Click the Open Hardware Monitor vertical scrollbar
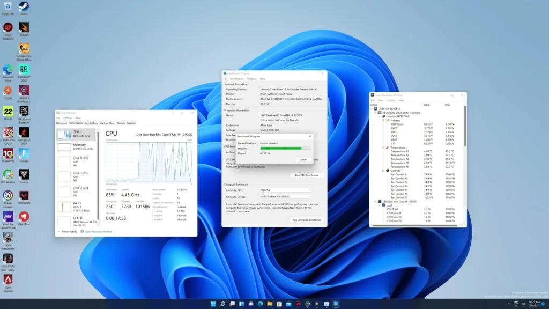Image resolution: width=549 pixels, height=309 pixels. point(465,126)
